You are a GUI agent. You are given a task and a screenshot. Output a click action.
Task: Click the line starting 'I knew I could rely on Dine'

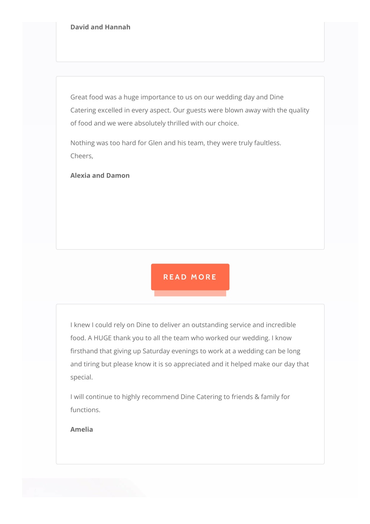pyautogui.click(x=183, y=325)
